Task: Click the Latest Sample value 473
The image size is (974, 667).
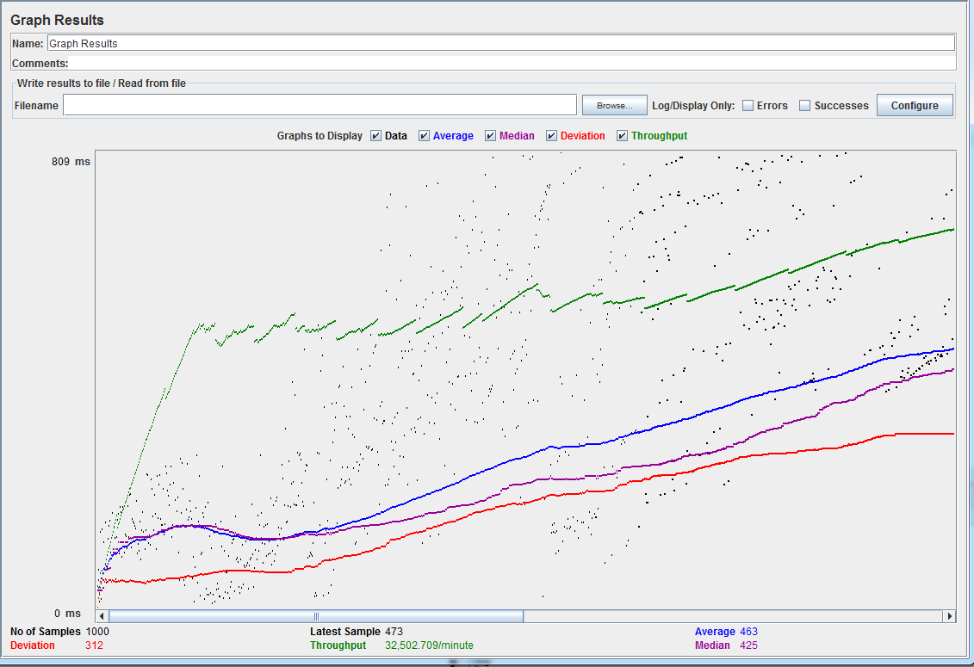Action: coord(394,632)
